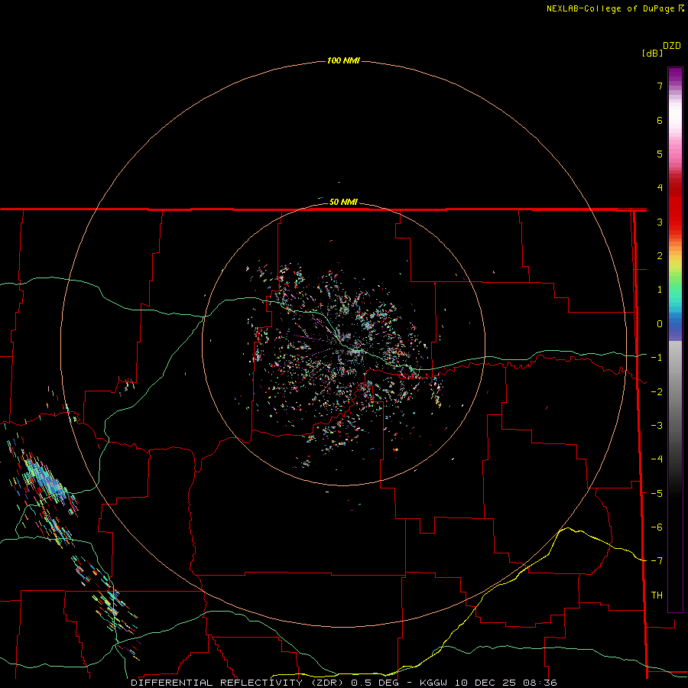
Task: Click the 0.5 DEG elevation label
Action: pos(375,683)
